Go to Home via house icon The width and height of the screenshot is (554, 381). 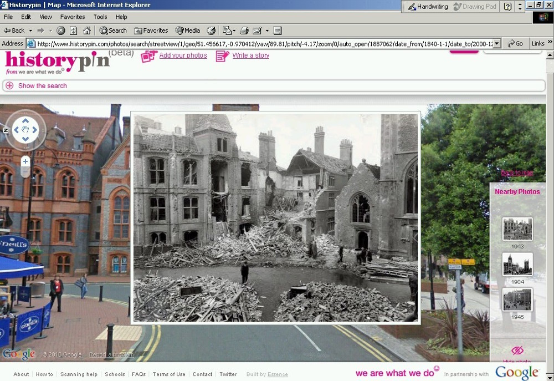coord(86,31)
